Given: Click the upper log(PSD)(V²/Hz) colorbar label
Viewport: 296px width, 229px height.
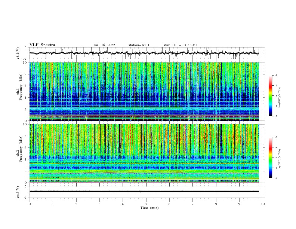Looking at the screenshot, I should coord(280,98).
